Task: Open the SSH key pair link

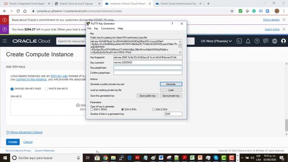Action: point(59,76)
